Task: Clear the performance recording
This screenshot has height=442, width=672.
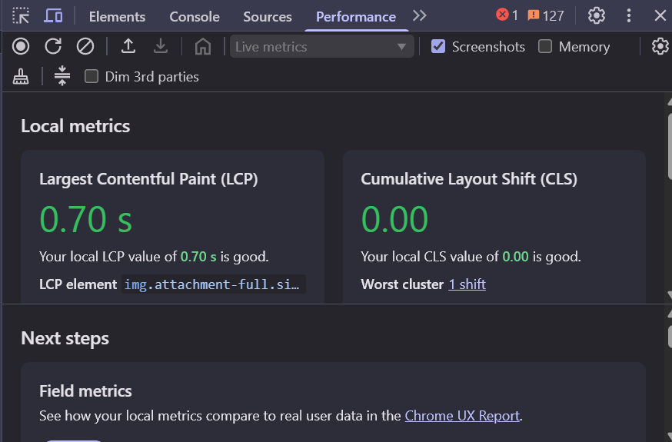Action: [85, 46]
